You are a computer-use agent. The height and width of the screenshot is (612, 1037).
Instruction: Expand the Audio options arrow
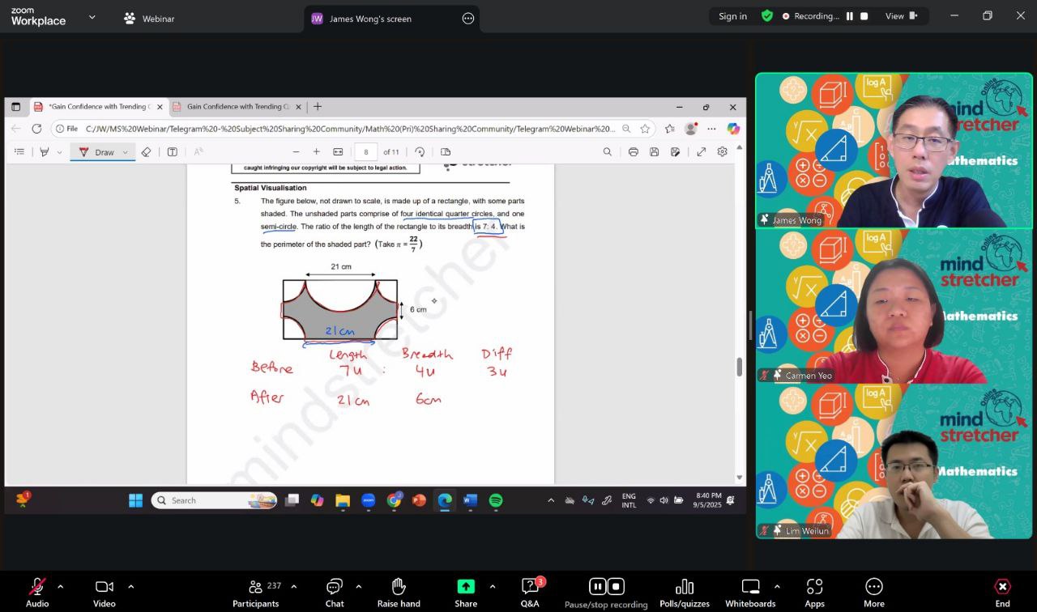click(x=60, y=586)
